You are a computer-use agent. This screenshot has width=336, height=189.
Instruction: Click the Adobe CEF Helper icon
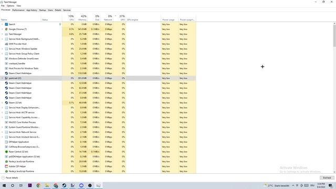click(x=6, y=166)
